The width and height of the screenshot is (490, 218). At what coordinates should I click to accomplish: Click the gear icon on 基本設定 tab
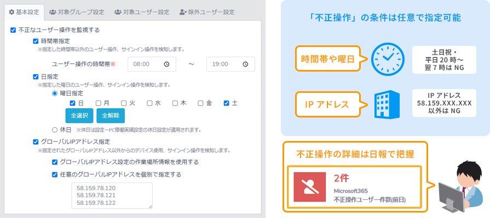pyautogui.click(x=11, y=13)
